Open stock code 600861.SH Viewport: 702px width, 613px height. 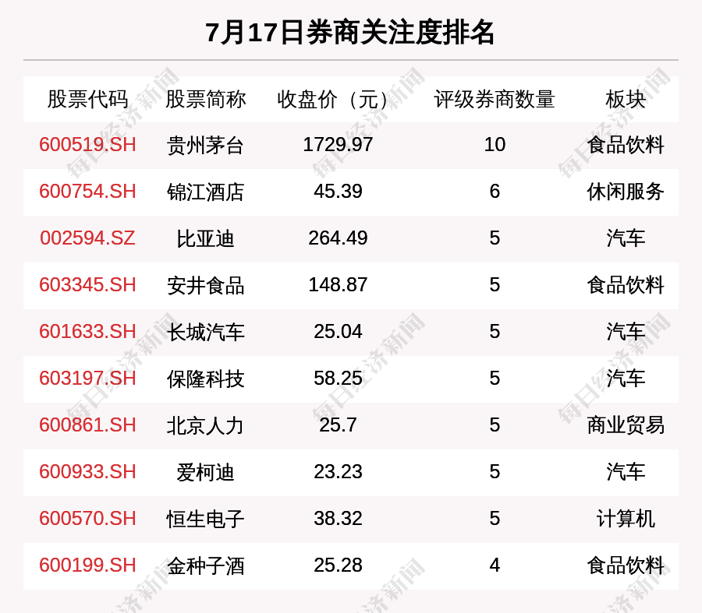click(x=87, y=425)
